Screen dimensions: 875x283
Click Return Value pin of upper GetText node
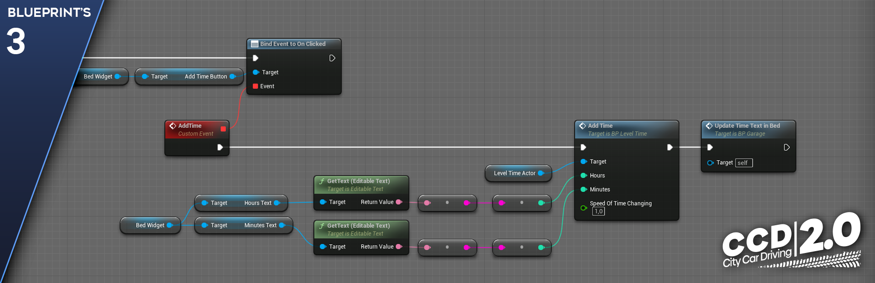coord(399,202)
